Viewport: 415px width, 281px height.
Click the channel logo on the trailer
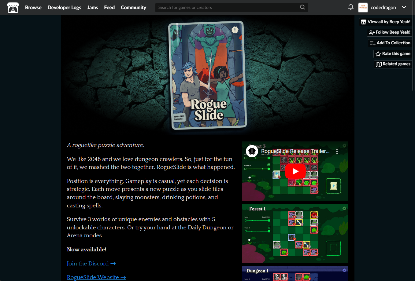(252, 151)
